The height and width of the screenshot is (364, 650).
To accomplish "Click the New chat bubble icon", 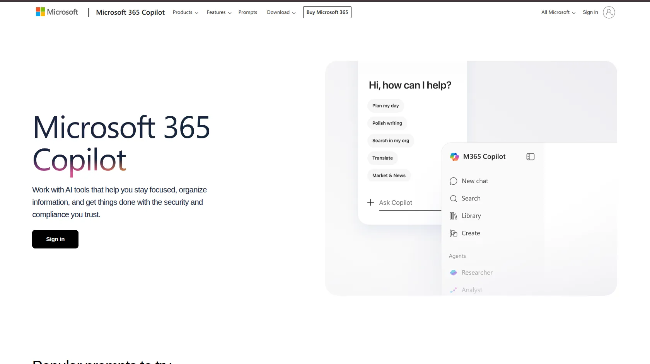I will point(454,181).
